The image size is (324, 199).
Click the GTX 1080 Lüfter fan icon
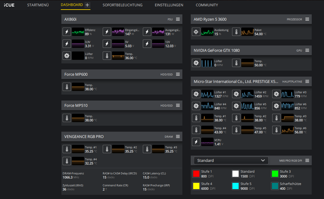tap(196, 63)
